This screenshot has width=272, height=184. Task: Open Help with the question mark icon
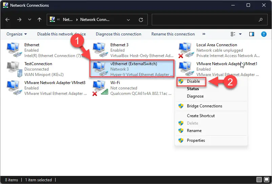click(x=264, y=34)
